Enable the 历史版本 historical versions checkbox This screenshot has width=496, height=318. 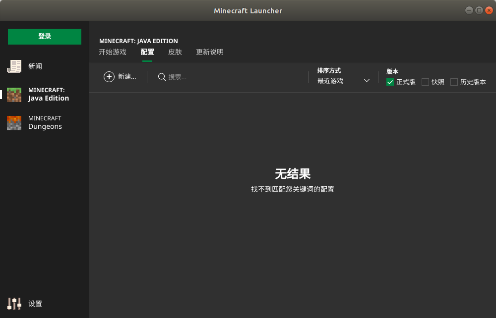[x=454, y=82]
